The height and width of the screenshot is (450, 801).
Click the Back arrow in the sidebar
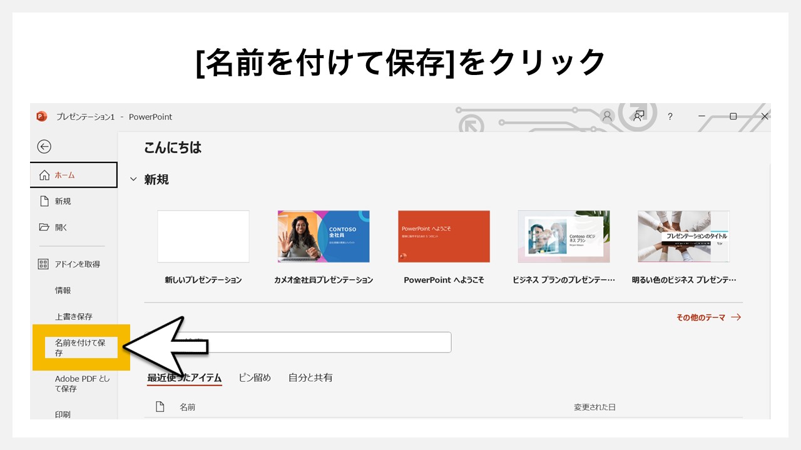[44, 146]
